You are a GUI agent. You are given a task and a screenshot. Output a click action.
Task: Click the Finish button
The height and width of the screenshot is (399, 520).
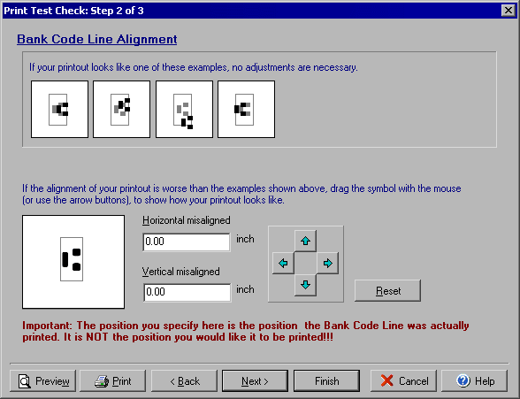[x=326, y=381]
